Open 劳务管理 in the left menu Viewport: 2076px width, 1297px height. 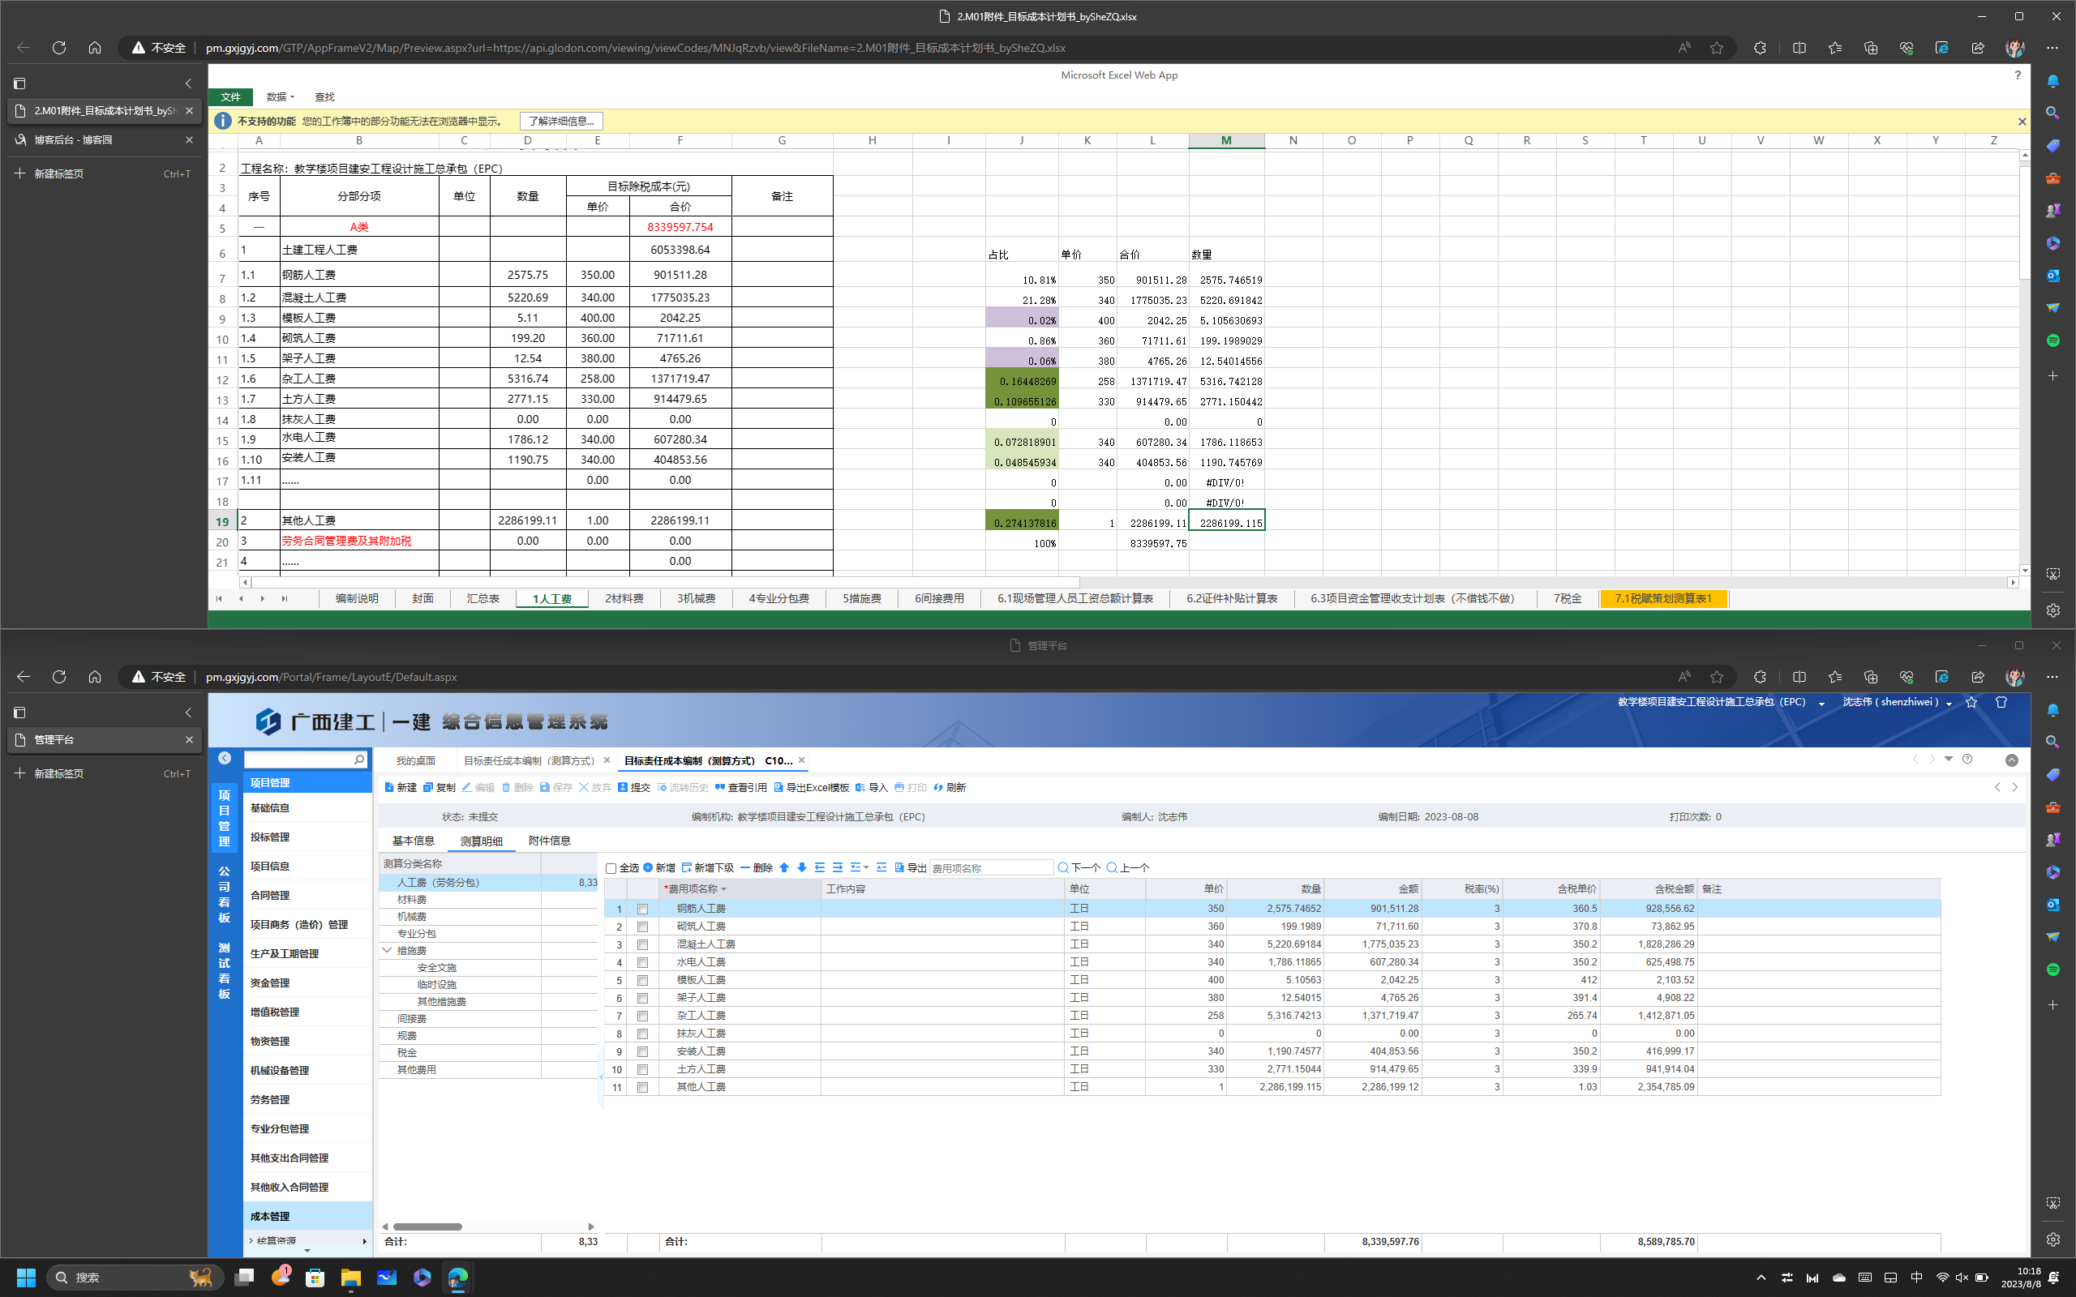[x=308, y=1100]
